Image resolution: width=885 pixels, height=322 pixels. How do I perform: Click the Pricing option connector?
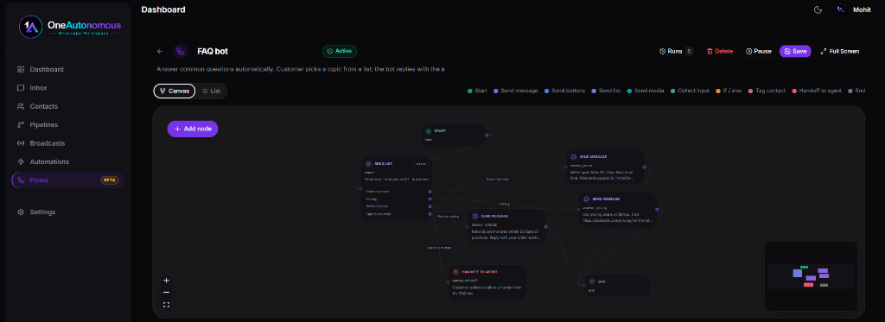click(x=430, y=199)
